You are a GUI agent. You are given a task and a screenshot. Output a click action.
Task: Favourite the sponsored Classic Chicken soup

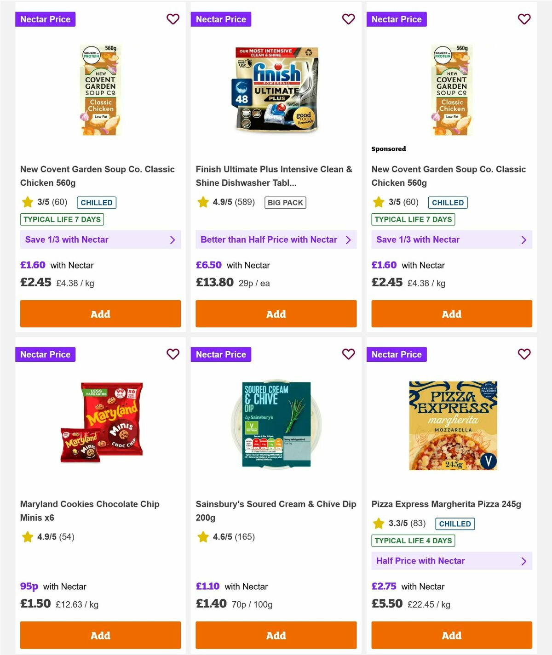(524, 19)
